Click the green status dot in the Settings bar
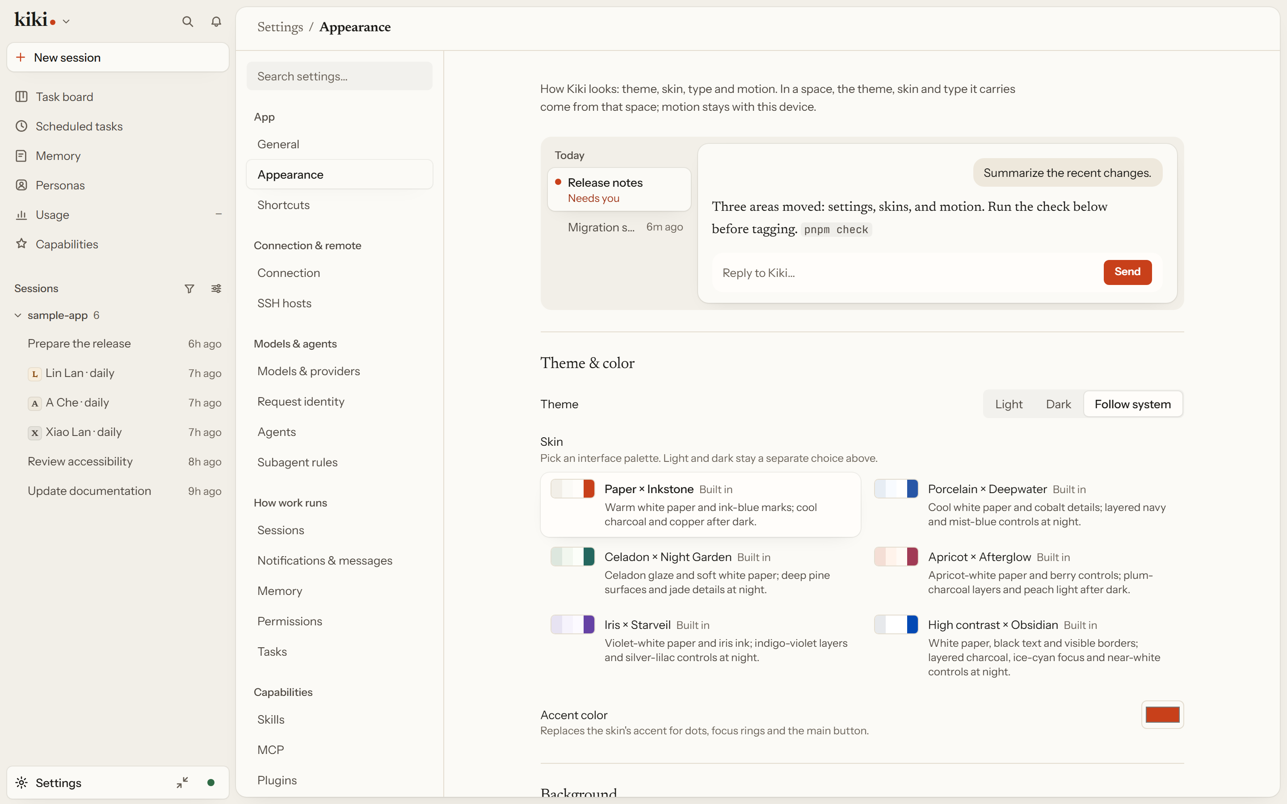This screenshot has height=804, width=1287. click(210, 782)
